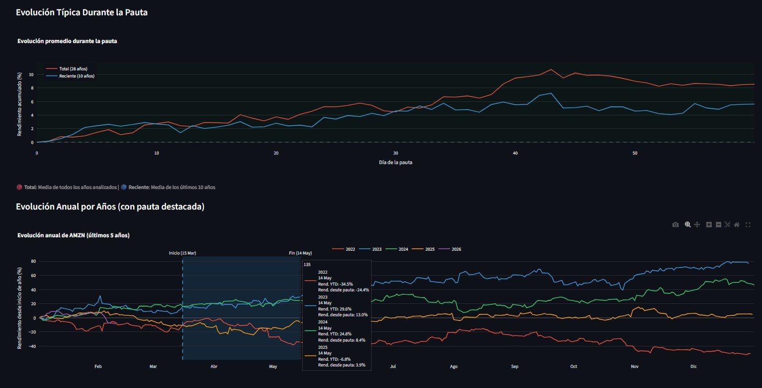
Task: Click the Zoom In plus icon
Action: pos(709,225)
